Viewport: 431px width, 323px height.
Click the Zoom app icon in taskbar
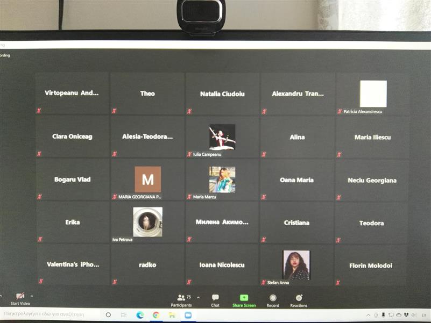(x=188, y=315)
